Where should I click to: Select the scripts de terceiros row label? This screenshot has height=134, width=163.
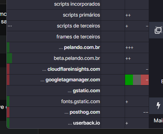pos(79,26)
